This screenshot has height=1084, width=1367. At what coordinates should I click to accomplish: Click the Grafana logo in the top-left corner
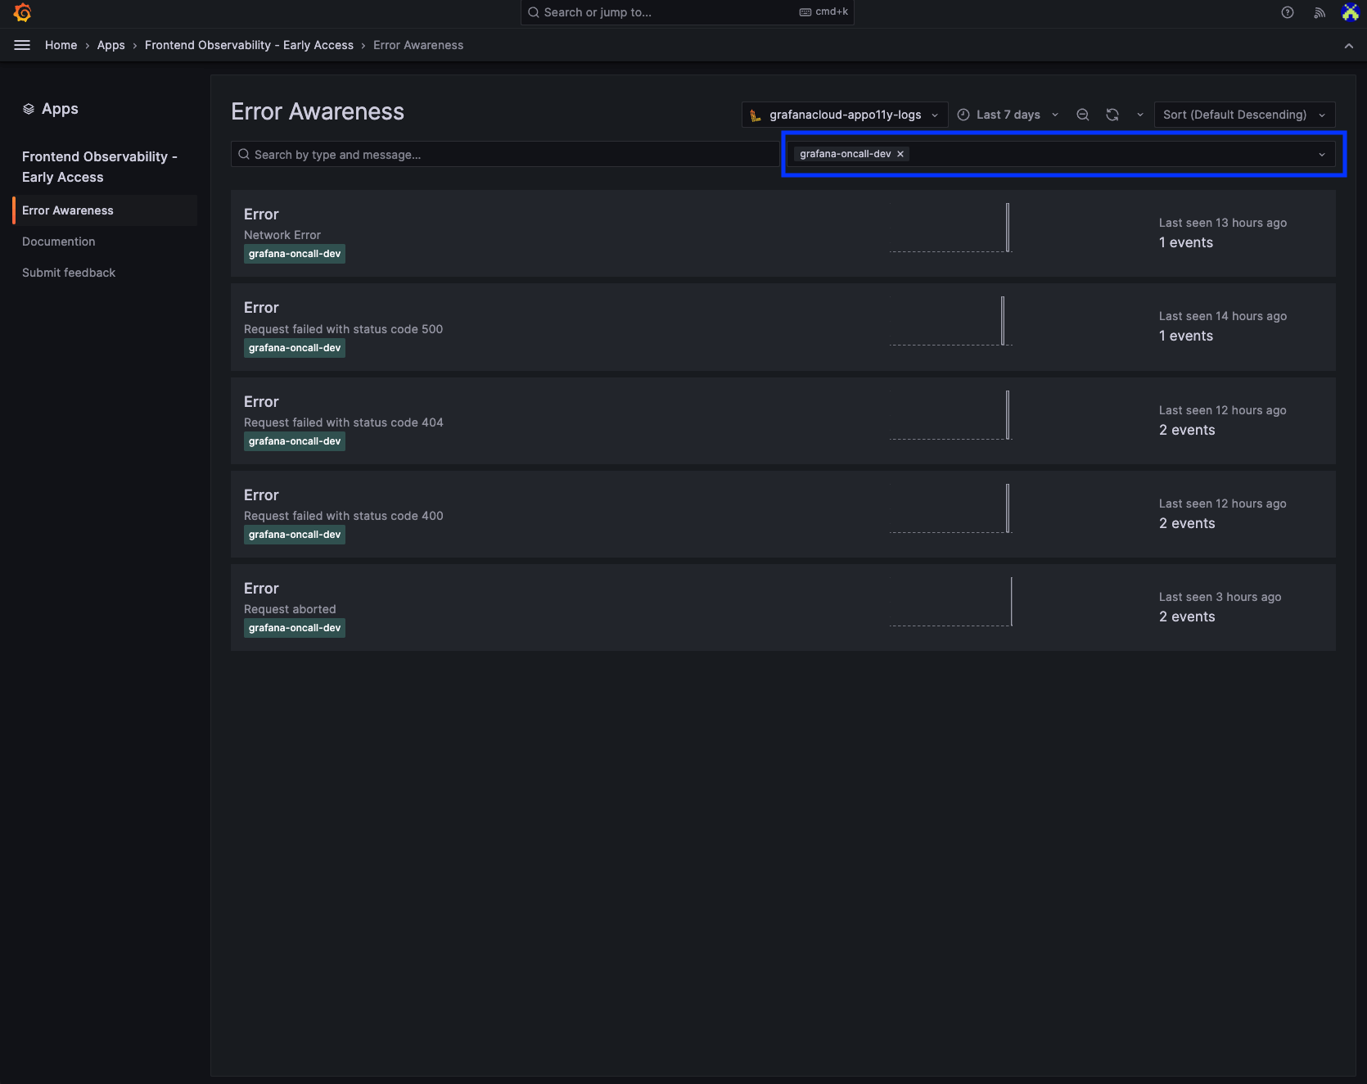(22, 12)
